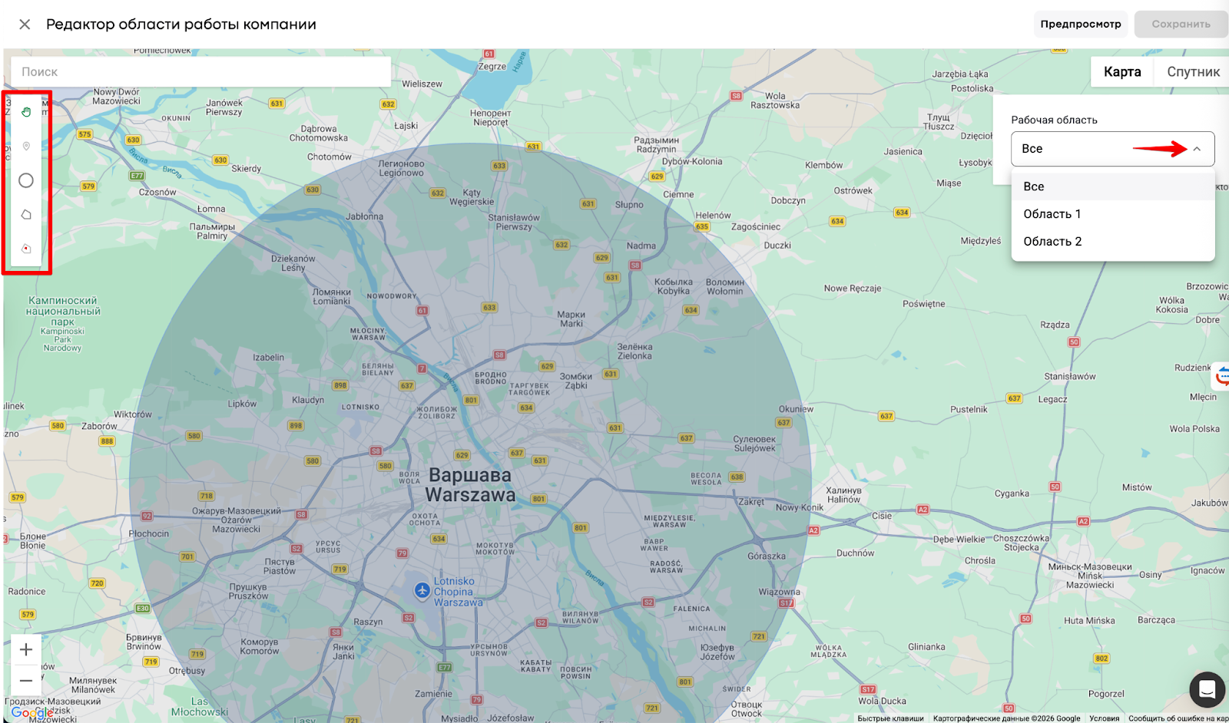Close the work area editor
The height and width of the screenshot is (723, 1229).
tap(25, 25)
